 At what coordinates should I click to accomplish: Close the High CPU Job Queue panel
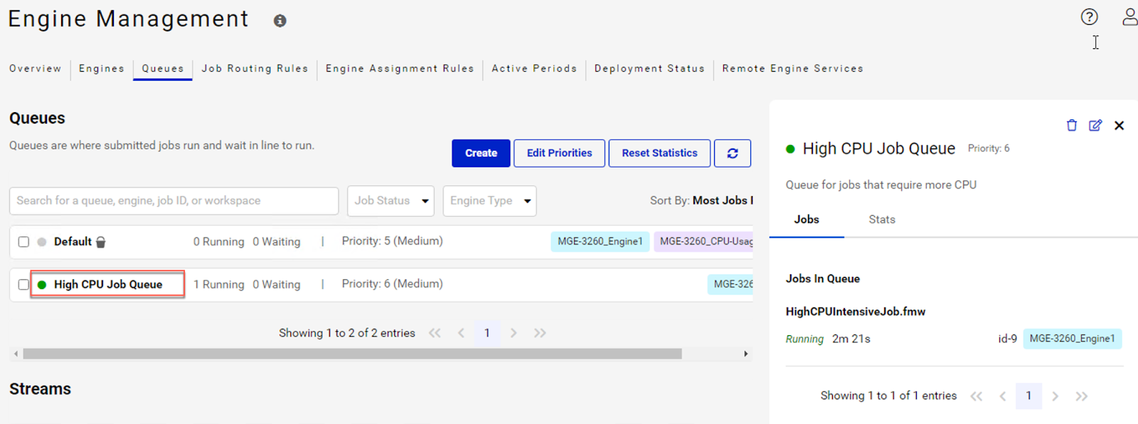point(1119,125)
